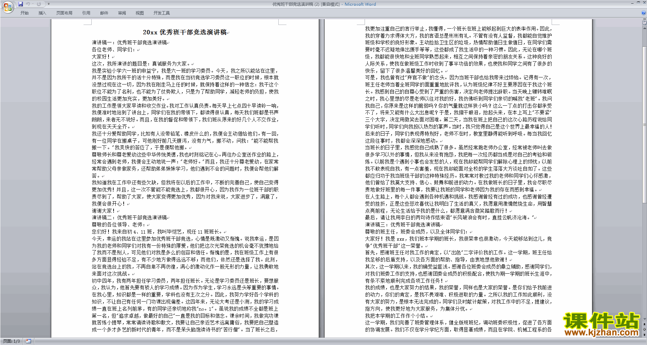Image resolution: width=647 pixels, height=345 pixels.
Task: Click the title 20xx 优秀班干部竞选演讲稿
Action: coord(185,32)
